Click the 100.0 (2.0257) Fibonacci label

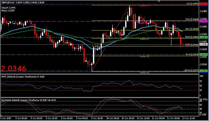click(192, 70)
